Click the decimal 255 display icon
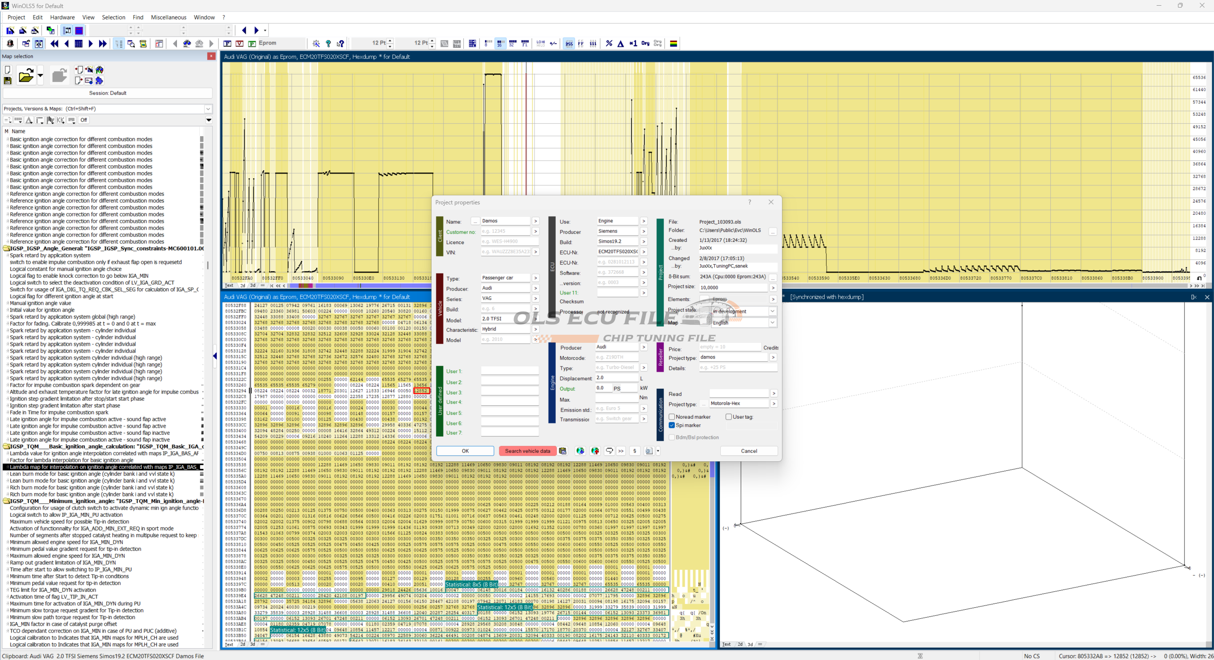 coord(569,44)
